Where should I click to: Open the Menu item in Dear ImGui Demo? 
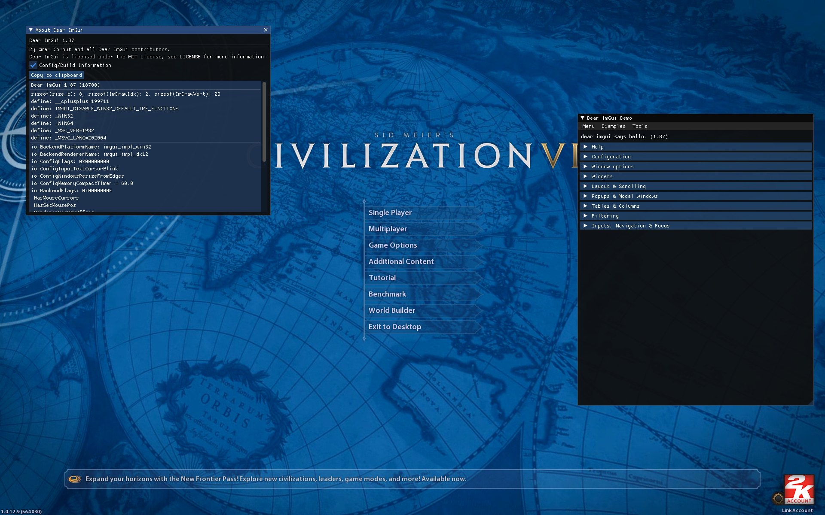pos(589,126)
